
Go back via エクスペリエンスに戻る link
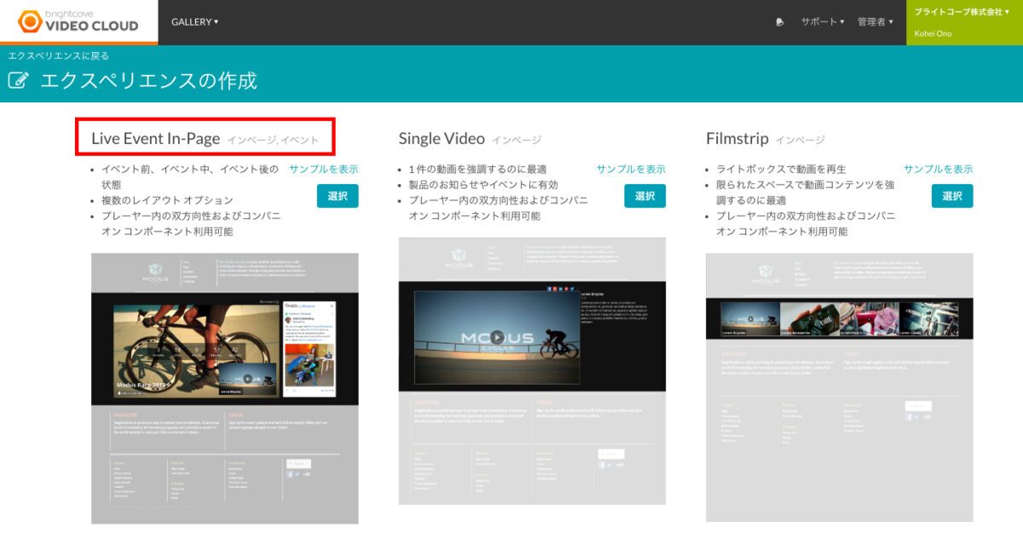[59, 56]
